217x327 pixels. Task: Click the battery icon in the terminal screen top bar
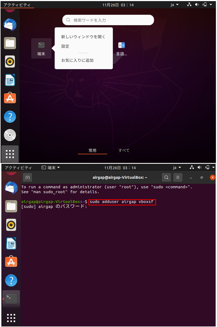coord(207,167)
